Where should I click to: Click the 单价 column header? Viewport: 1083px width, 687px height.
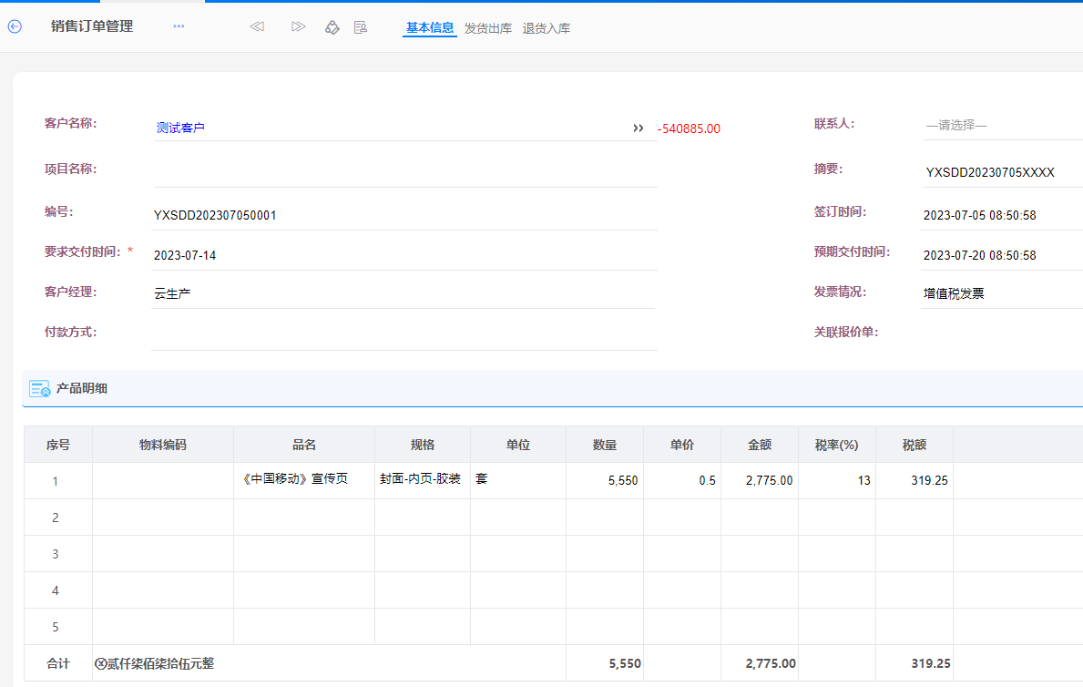[682, 445]
